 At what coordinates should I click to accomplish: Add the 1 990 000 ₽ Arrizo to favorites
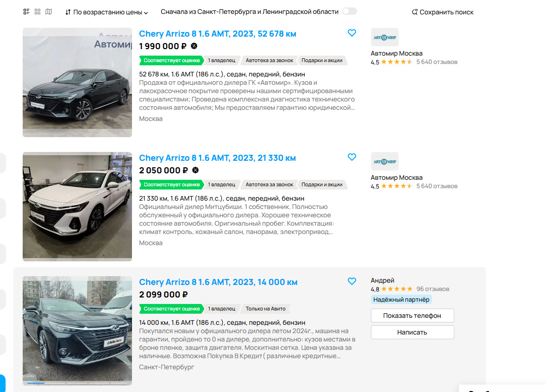tap(352, 33)
